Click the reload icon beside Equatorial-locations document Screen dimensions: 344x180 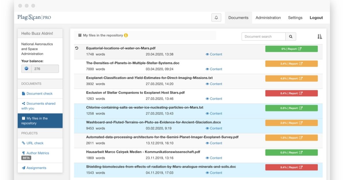77,48
